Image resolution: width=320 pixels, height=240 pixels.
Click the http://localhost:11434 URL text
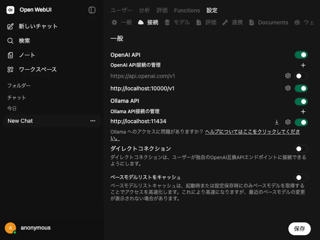(x=138, y=121)
